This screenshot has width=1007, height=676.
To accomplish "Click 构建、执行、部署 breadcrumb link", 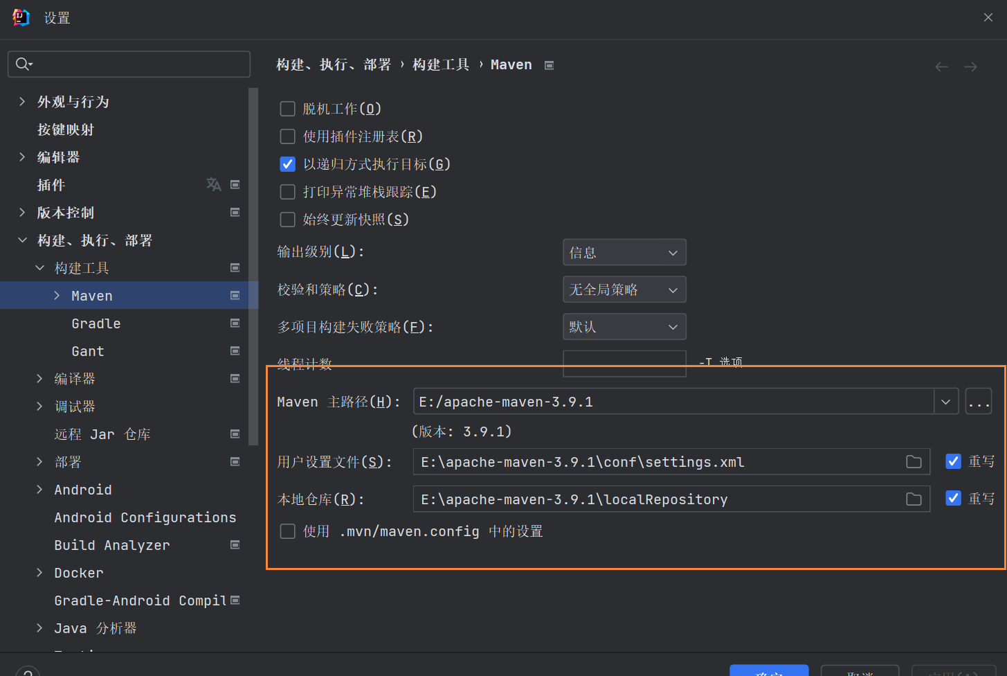I will [x=334, y=64].
